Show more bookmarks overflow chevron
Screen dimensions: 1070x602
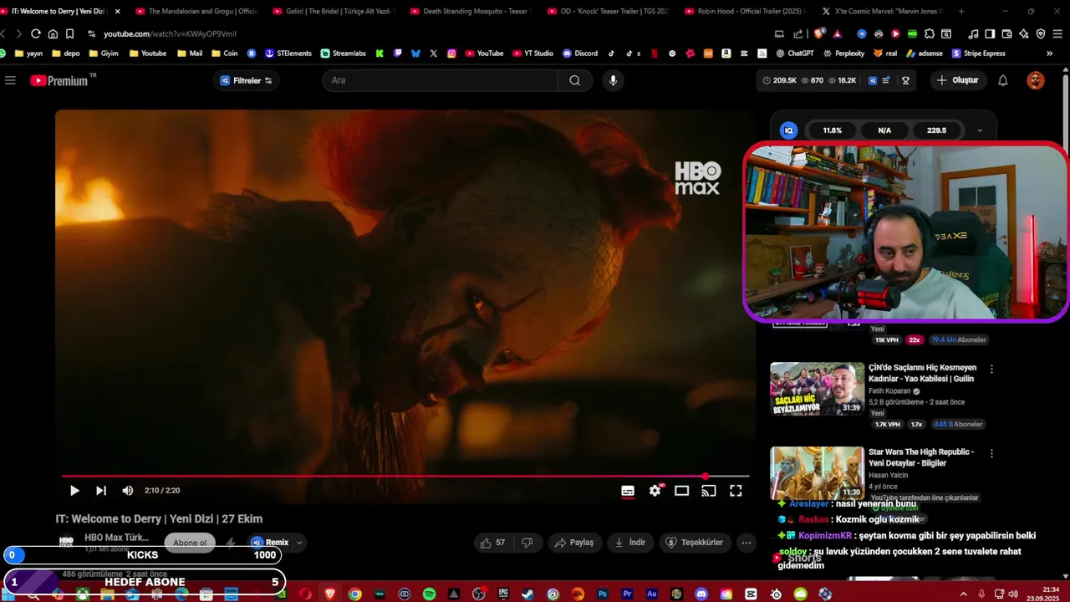coord(1050,54)
